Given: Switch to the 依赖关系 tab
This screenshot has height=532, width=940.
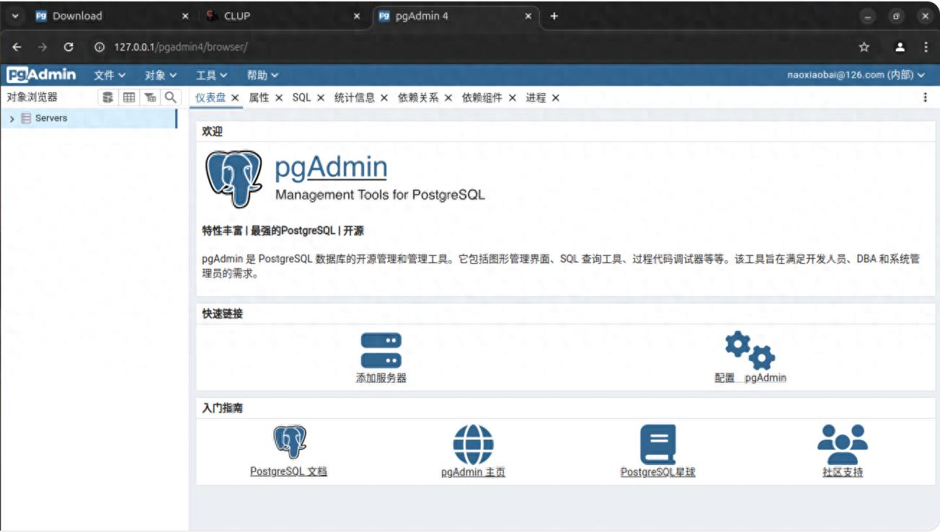Looking at the screenshot, I should (418, 97).
